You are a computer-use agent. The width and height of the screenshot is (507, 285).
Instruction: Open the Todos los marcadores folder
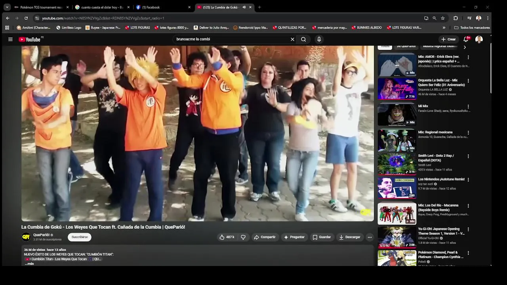coord(472,28)
